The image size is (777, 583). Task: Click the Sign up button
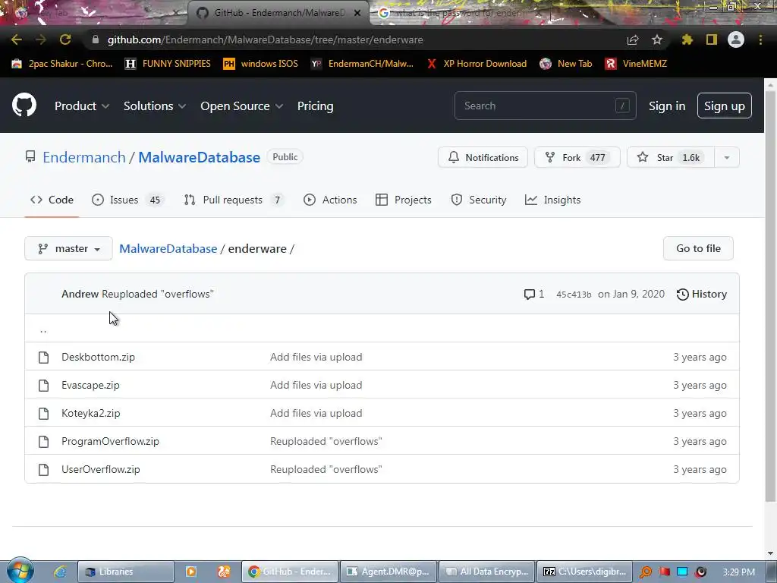point(725,106)
